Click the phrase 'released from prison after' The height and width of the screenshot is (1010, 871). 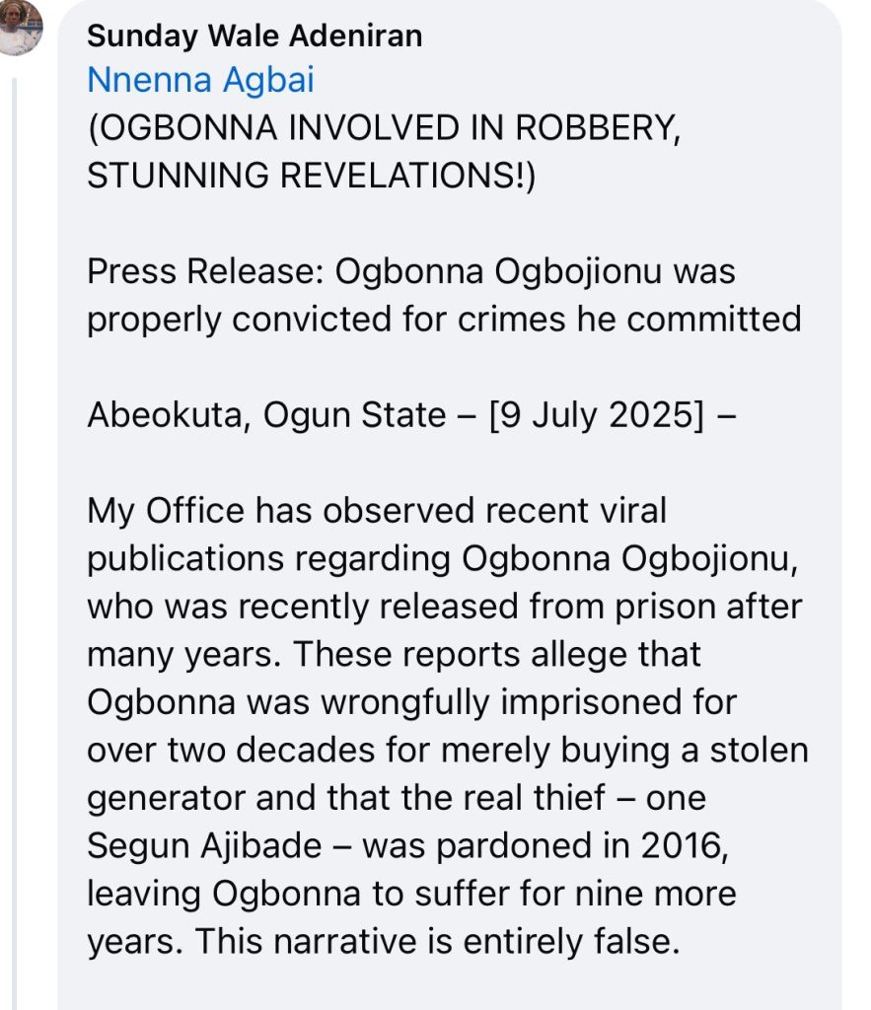tap(590, 606)
